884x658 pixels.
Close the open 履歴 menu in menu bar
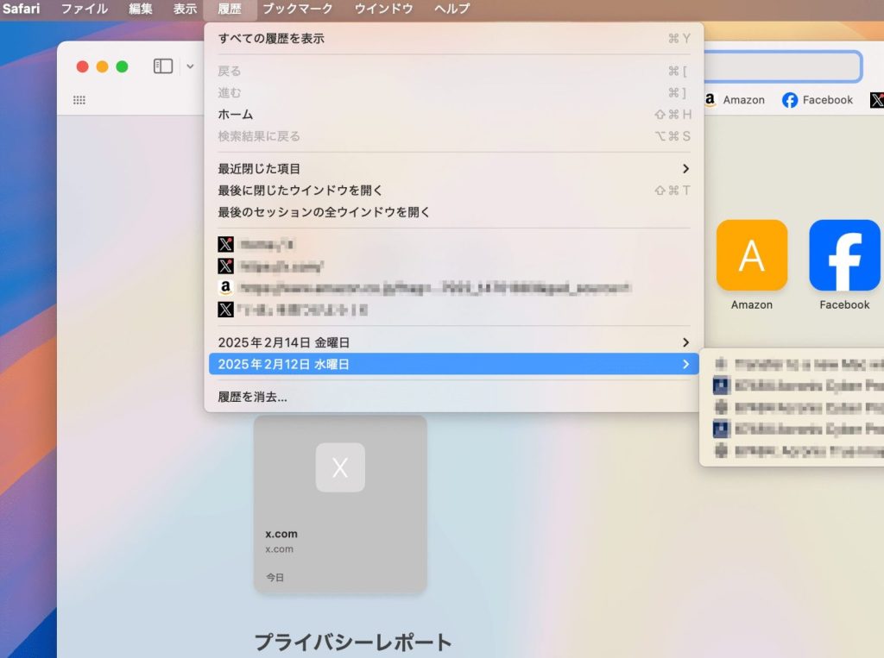(230, 9)
